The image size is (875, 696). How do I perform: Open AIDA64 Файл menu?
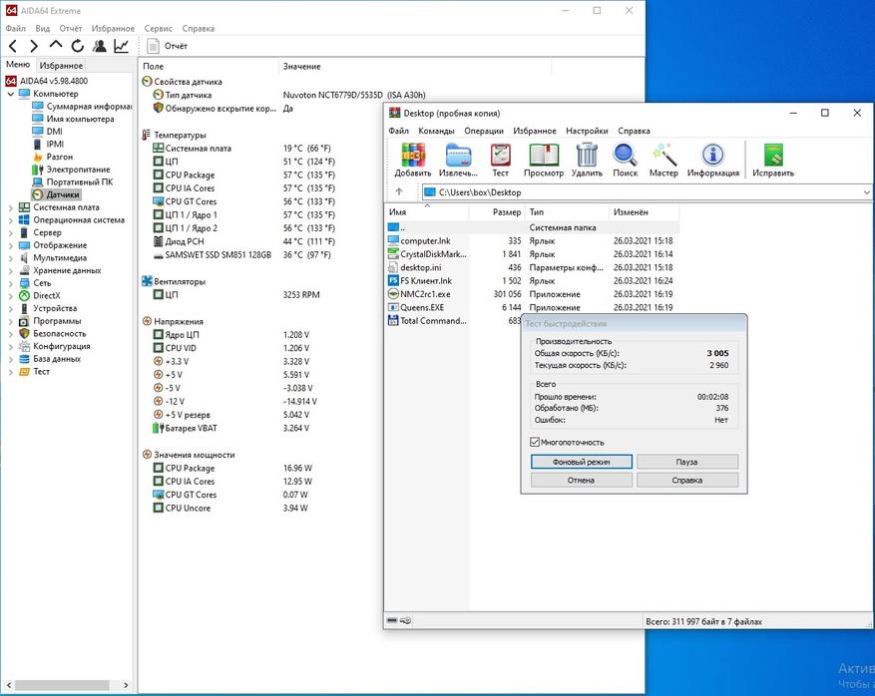click(x=16, y=29)
